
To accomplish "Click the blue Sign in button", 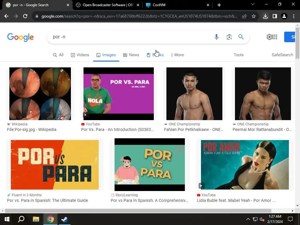I will 290,37.
